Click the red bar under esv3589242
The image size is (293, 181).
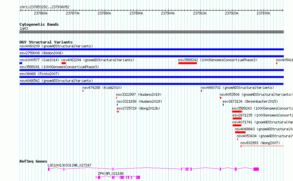point(188,63)
